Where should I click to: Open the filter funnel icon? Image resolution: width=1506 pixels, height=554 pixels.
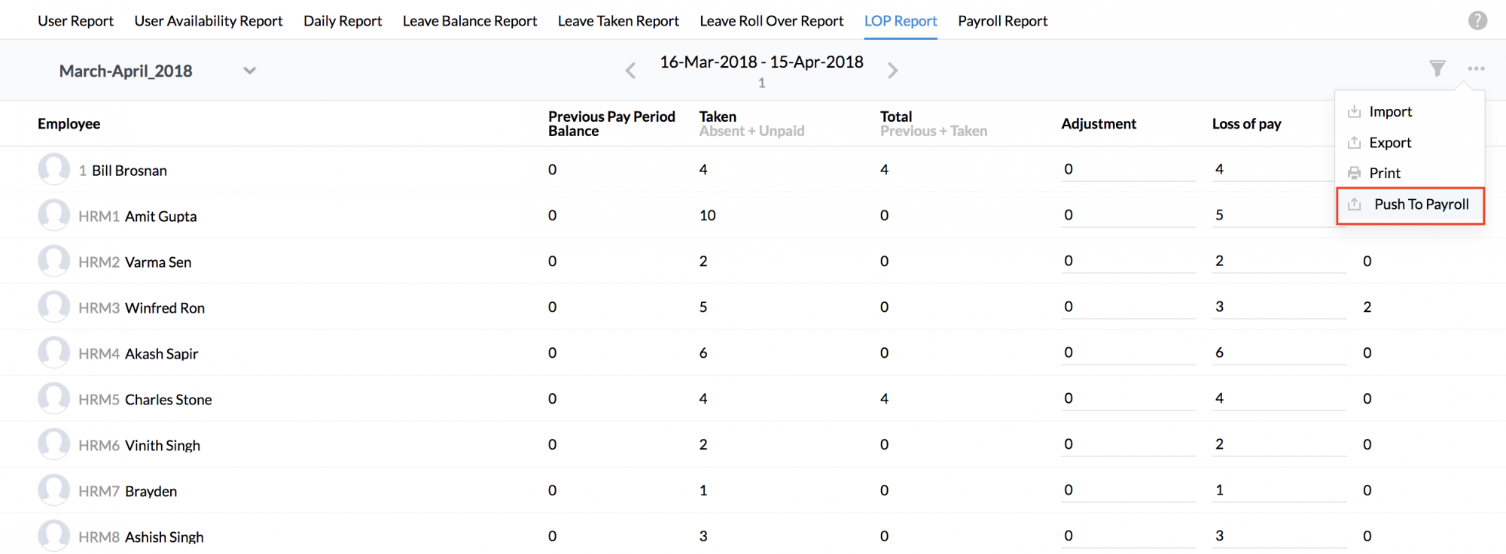(1437, 69)
